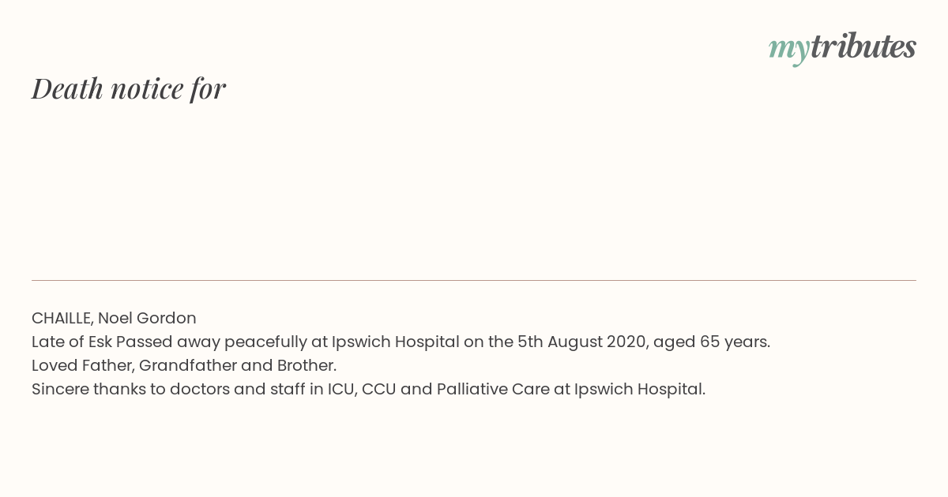
Task: Click the "Death notice for" heading
Action: coord(129,88)
